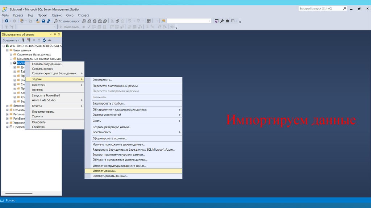Screen dimensions: 371x208
Task: Click the filter funnel icon in Object Explorer
Action: (39, 40)
